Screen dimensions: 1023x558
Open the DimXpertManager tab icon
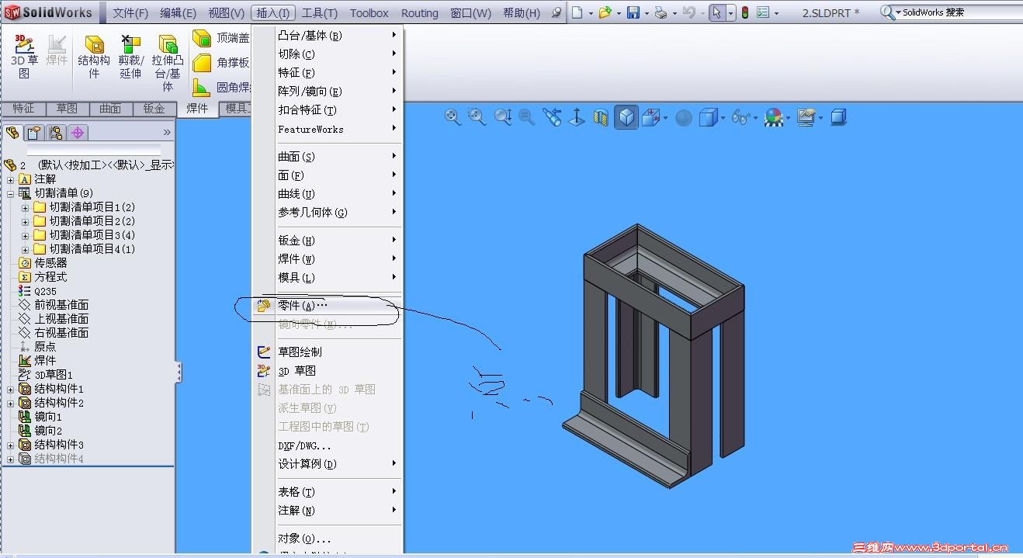[78, 133]
